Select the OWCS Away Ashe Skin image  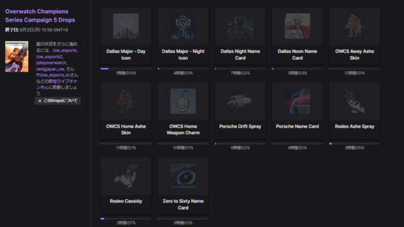pyautogui.click(x=355, y=26)
